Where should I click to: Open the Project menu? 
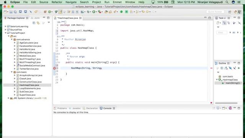(96, 2)
